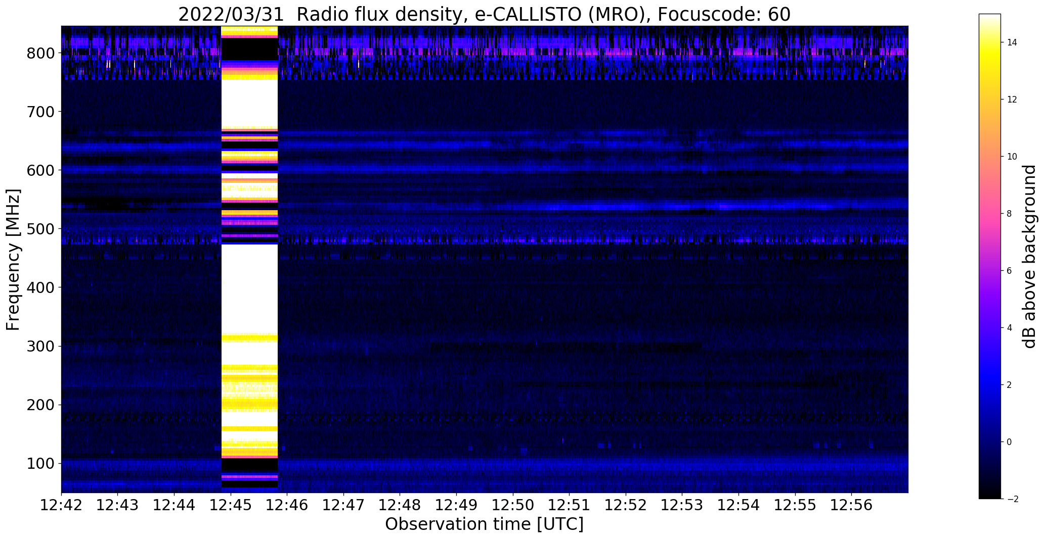Click the colorbar tick value 6

click(1010, 271)
